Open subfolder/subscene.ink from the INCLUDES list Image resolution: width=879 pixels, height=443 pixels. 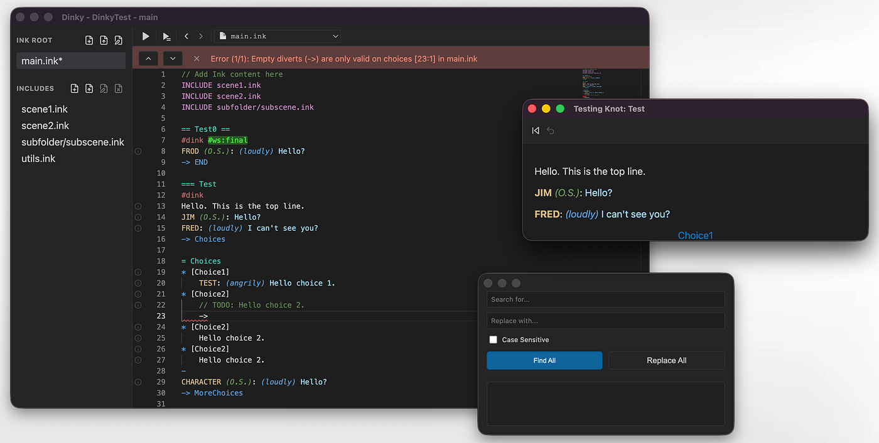[73, 142]
